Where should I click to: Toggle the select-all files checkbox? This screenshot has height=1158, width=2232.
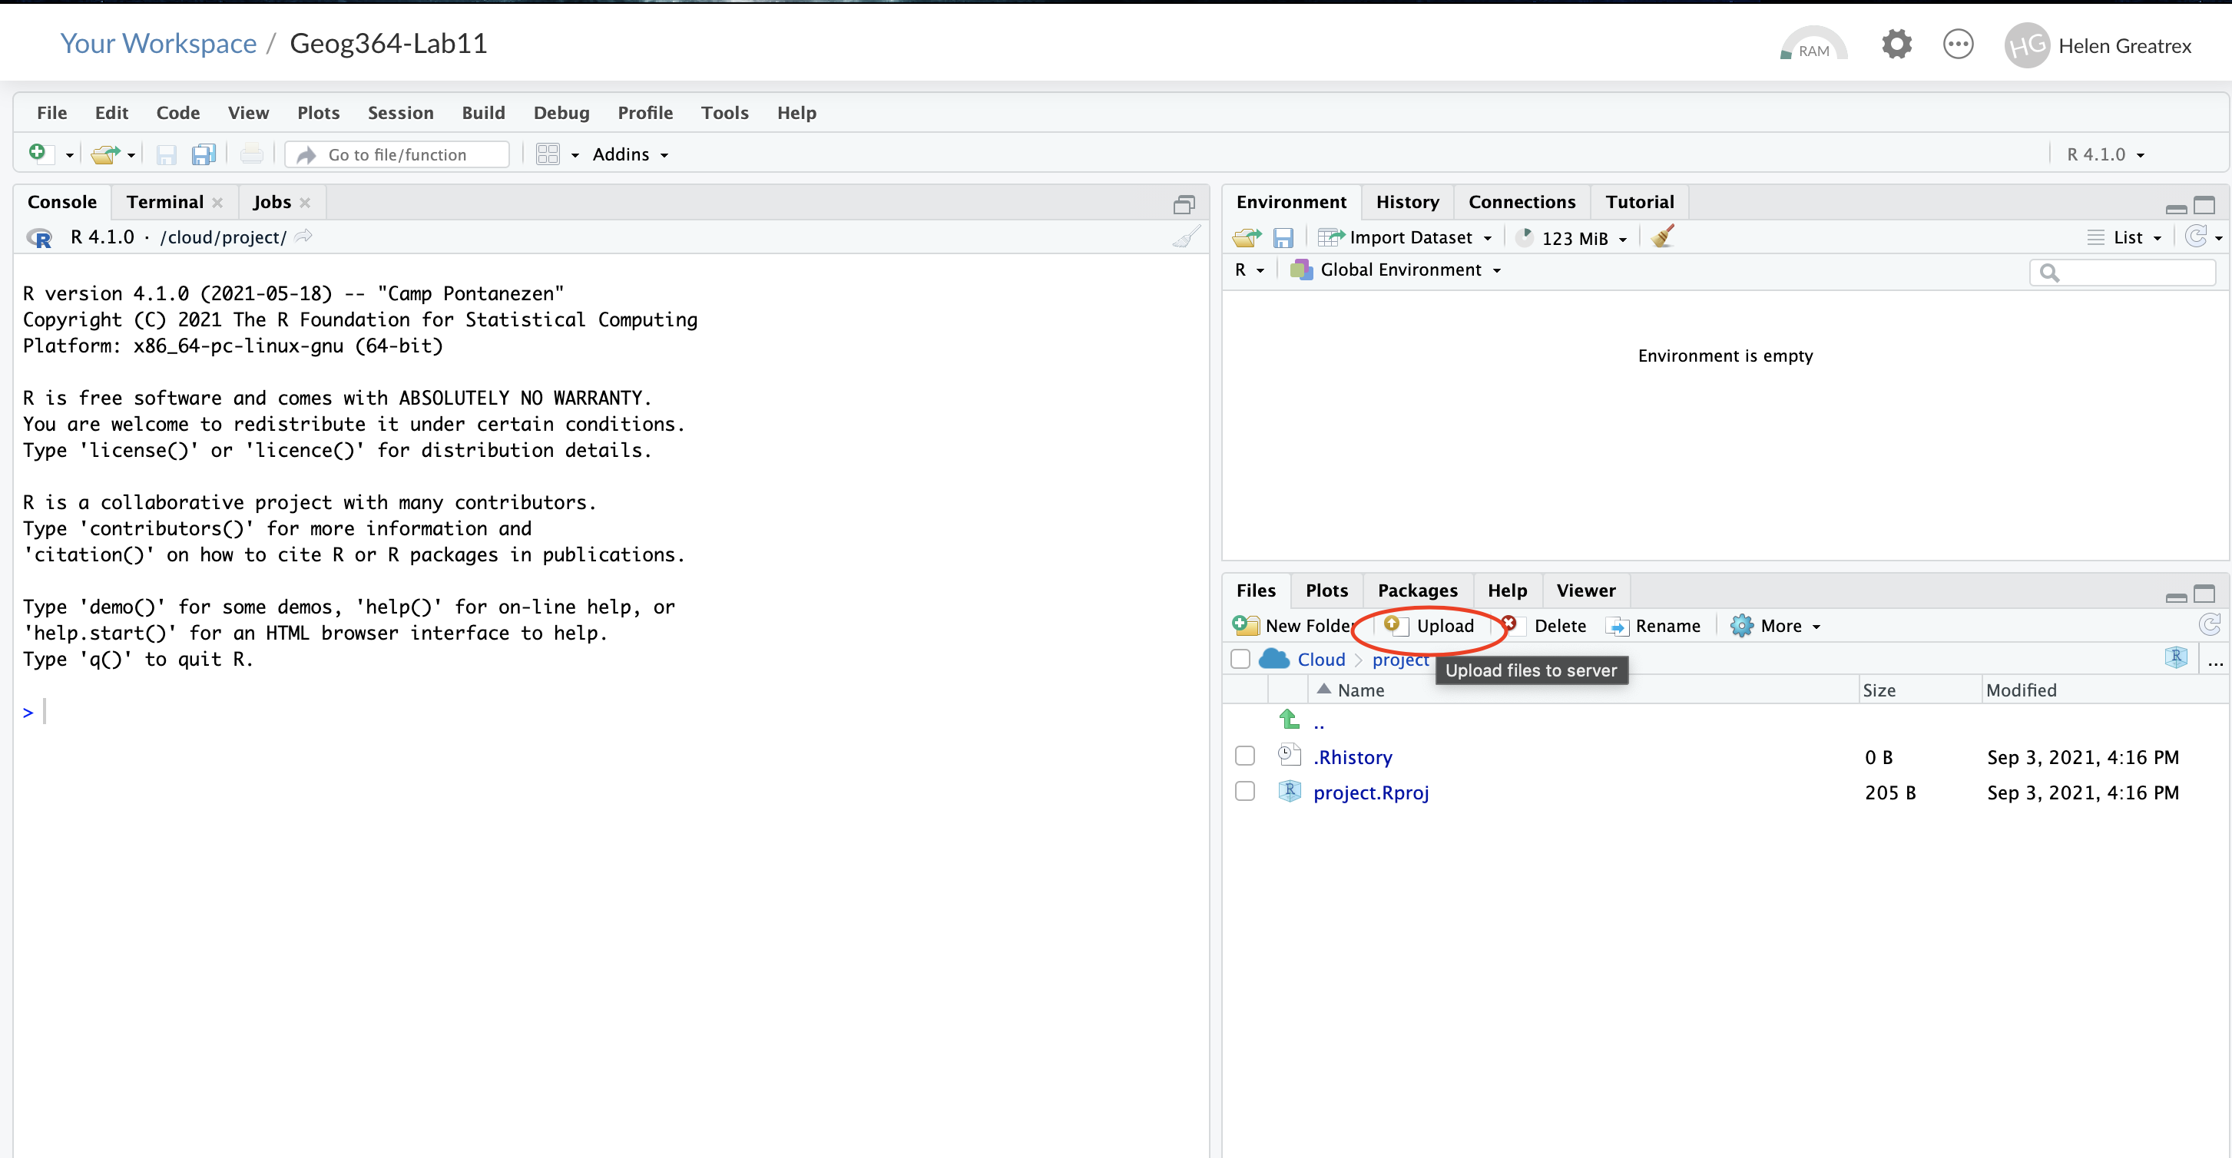pyautogui.click(x=1240, y=659)
